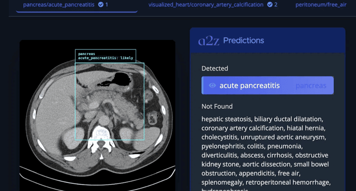Click the Not Found section heading
The height and width of the screenshot is (191, 356).
coord(217,106)
